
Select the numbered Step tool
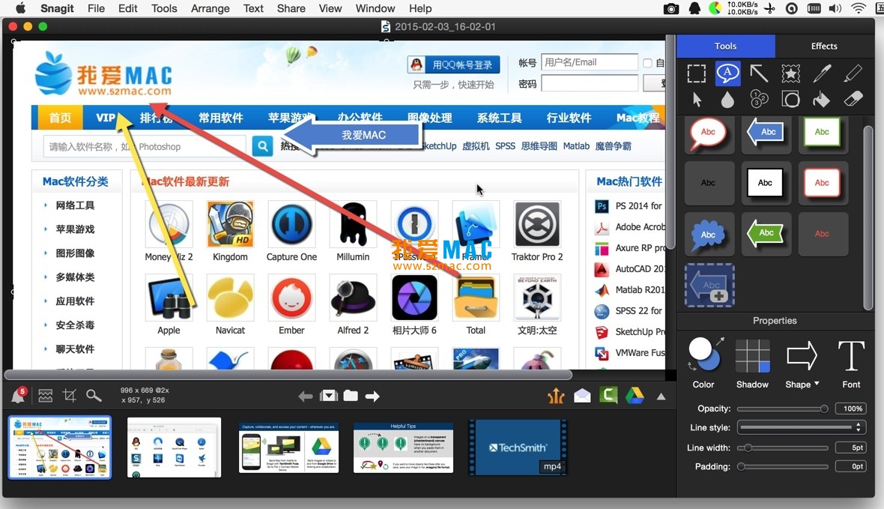759,99
